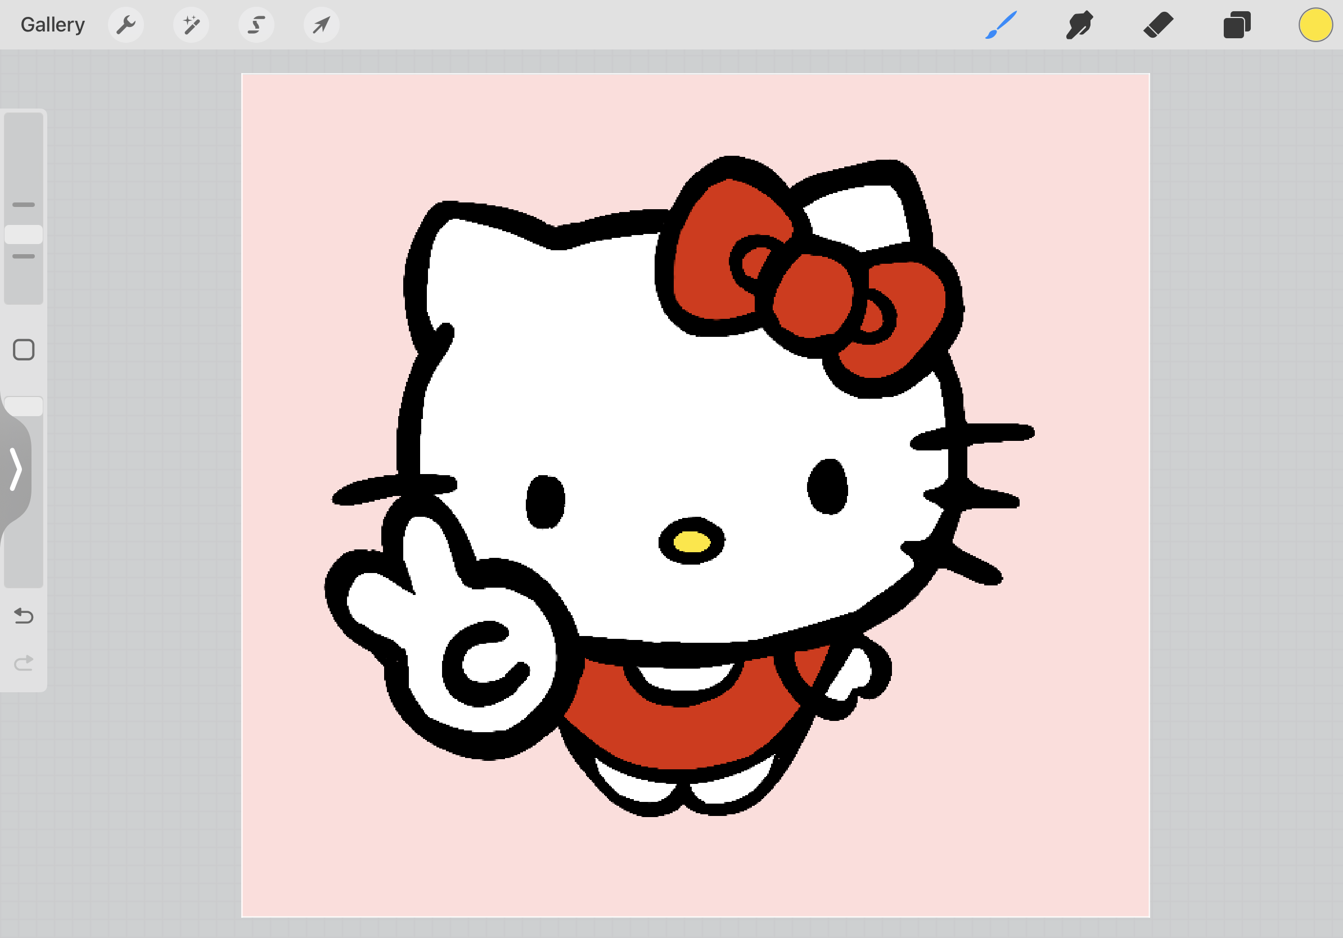Open the Adjustments menu

pyautogui.click(x=191, y=25)
